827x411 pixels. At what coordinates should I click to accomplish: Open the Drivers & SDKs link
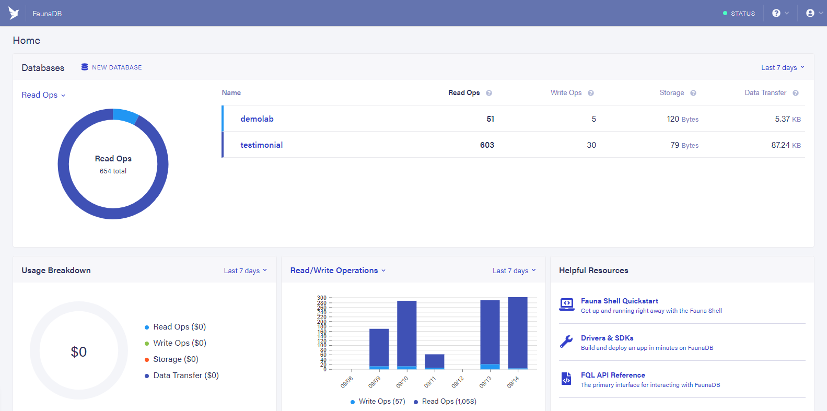pos(607,338)
